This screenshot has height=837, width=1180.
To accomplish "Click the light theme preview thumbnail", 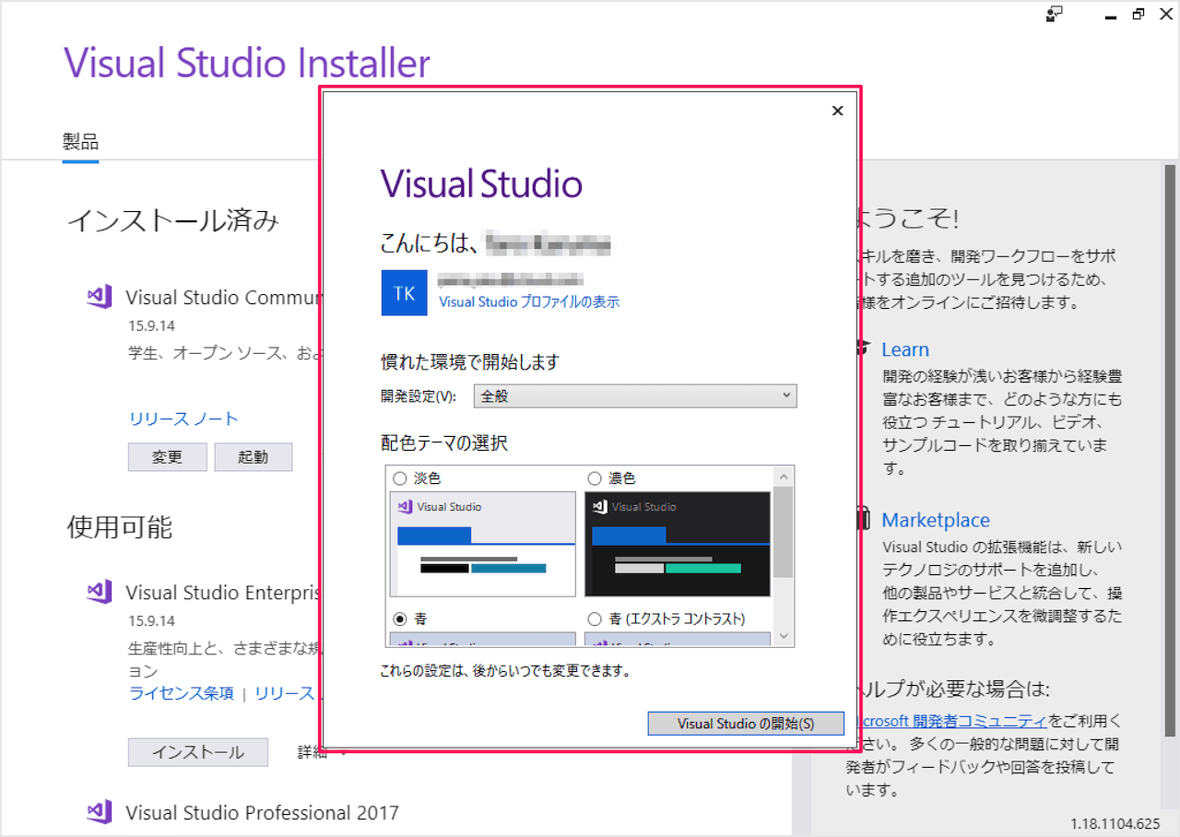I will coord(483,544).
